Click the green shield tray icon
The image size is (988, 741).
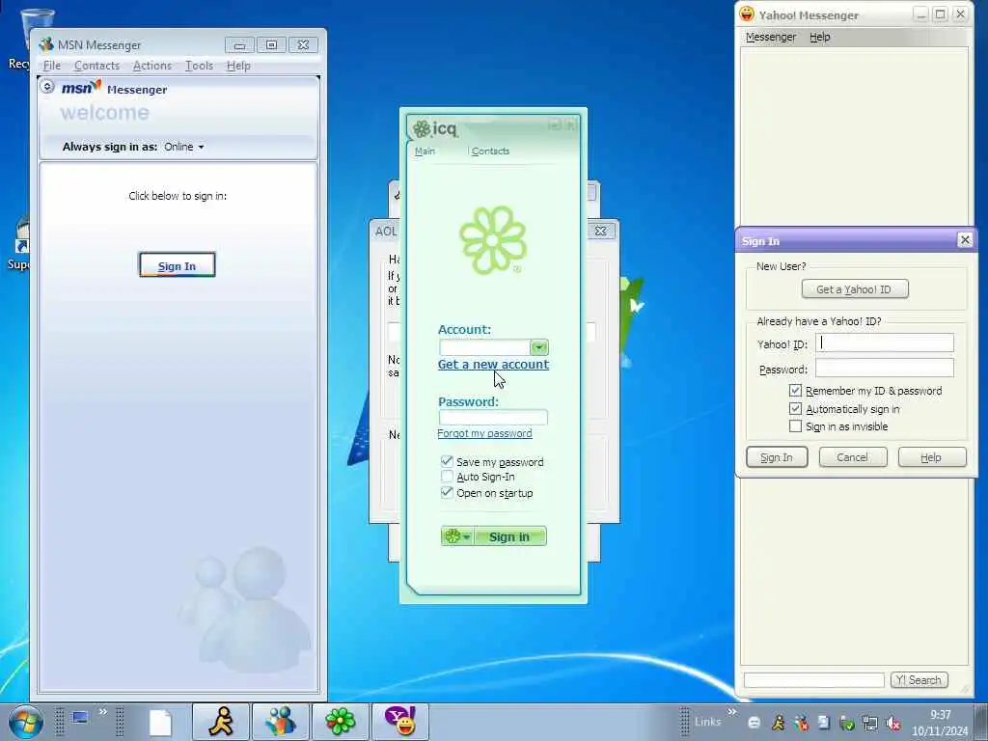coord(847,723)
